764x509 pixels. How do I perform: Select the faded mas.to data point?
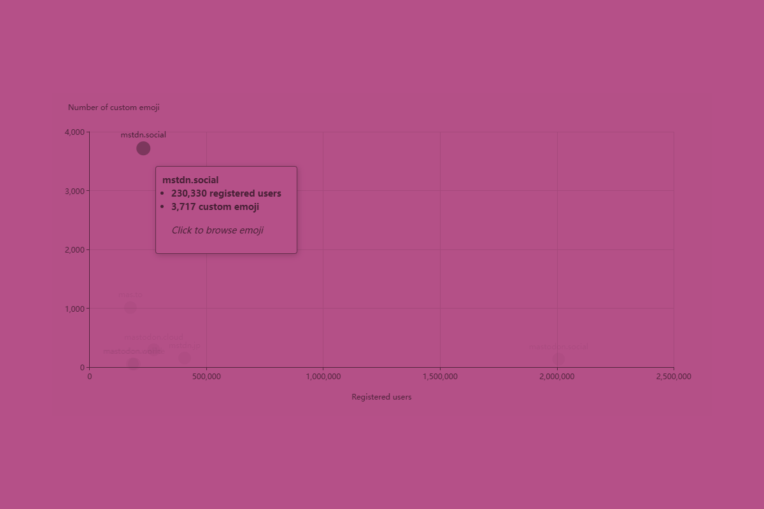coord(130,308)
